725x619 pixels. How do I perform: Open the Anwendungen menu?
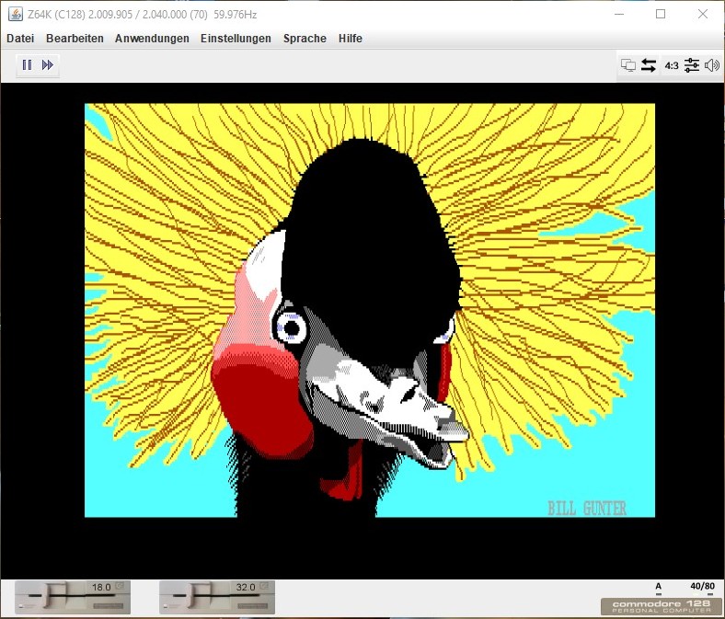tap(152, 39)
